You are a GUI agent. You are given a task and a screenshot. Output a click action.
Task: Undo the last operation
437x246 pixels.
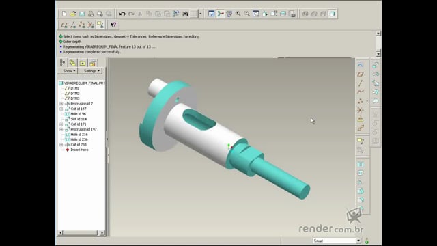pos(122,14)
